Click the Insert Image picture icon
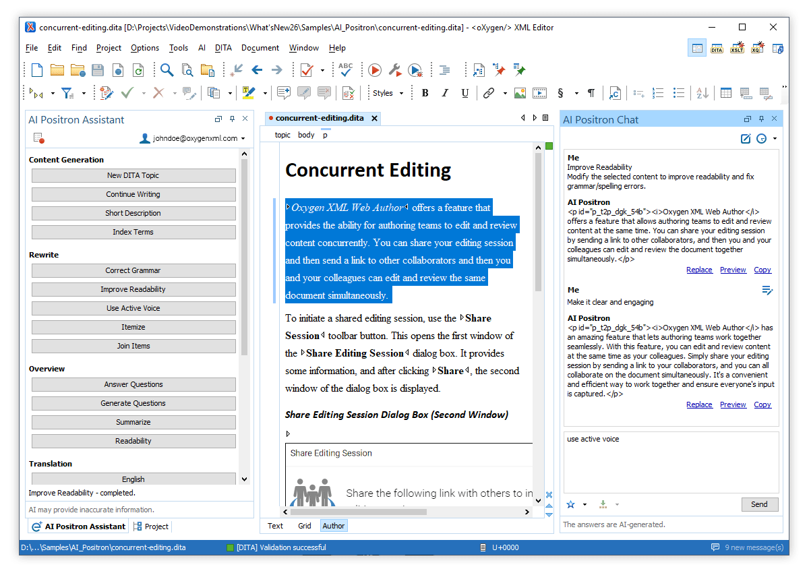 point(520,93)
